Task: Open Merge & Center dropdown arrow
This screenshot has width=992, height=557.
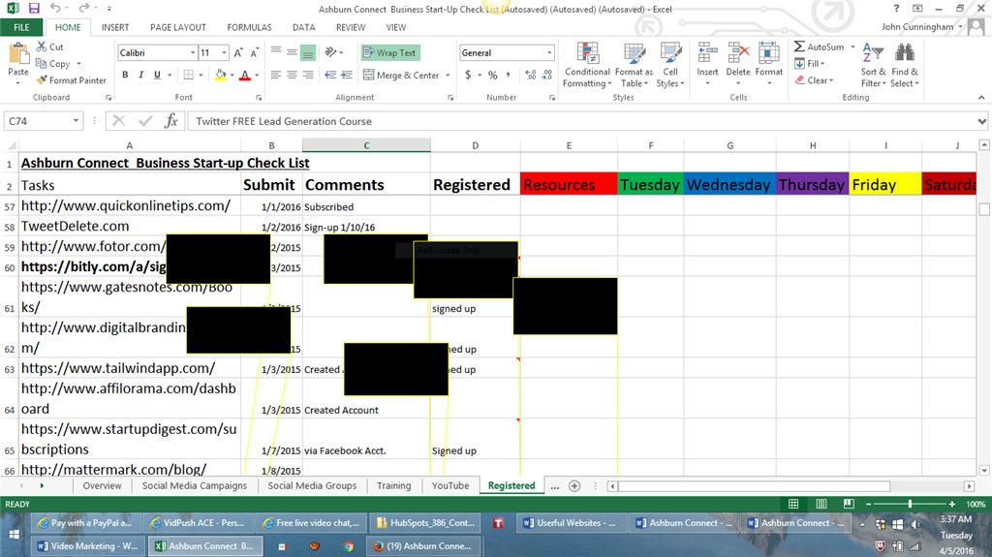Action: coord(448,76)
